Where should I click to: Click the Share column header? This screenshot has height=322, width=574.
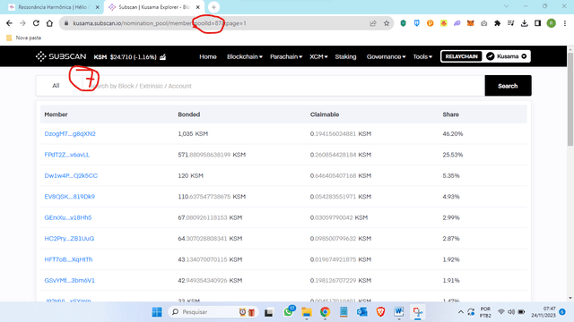tap(450, 114)
